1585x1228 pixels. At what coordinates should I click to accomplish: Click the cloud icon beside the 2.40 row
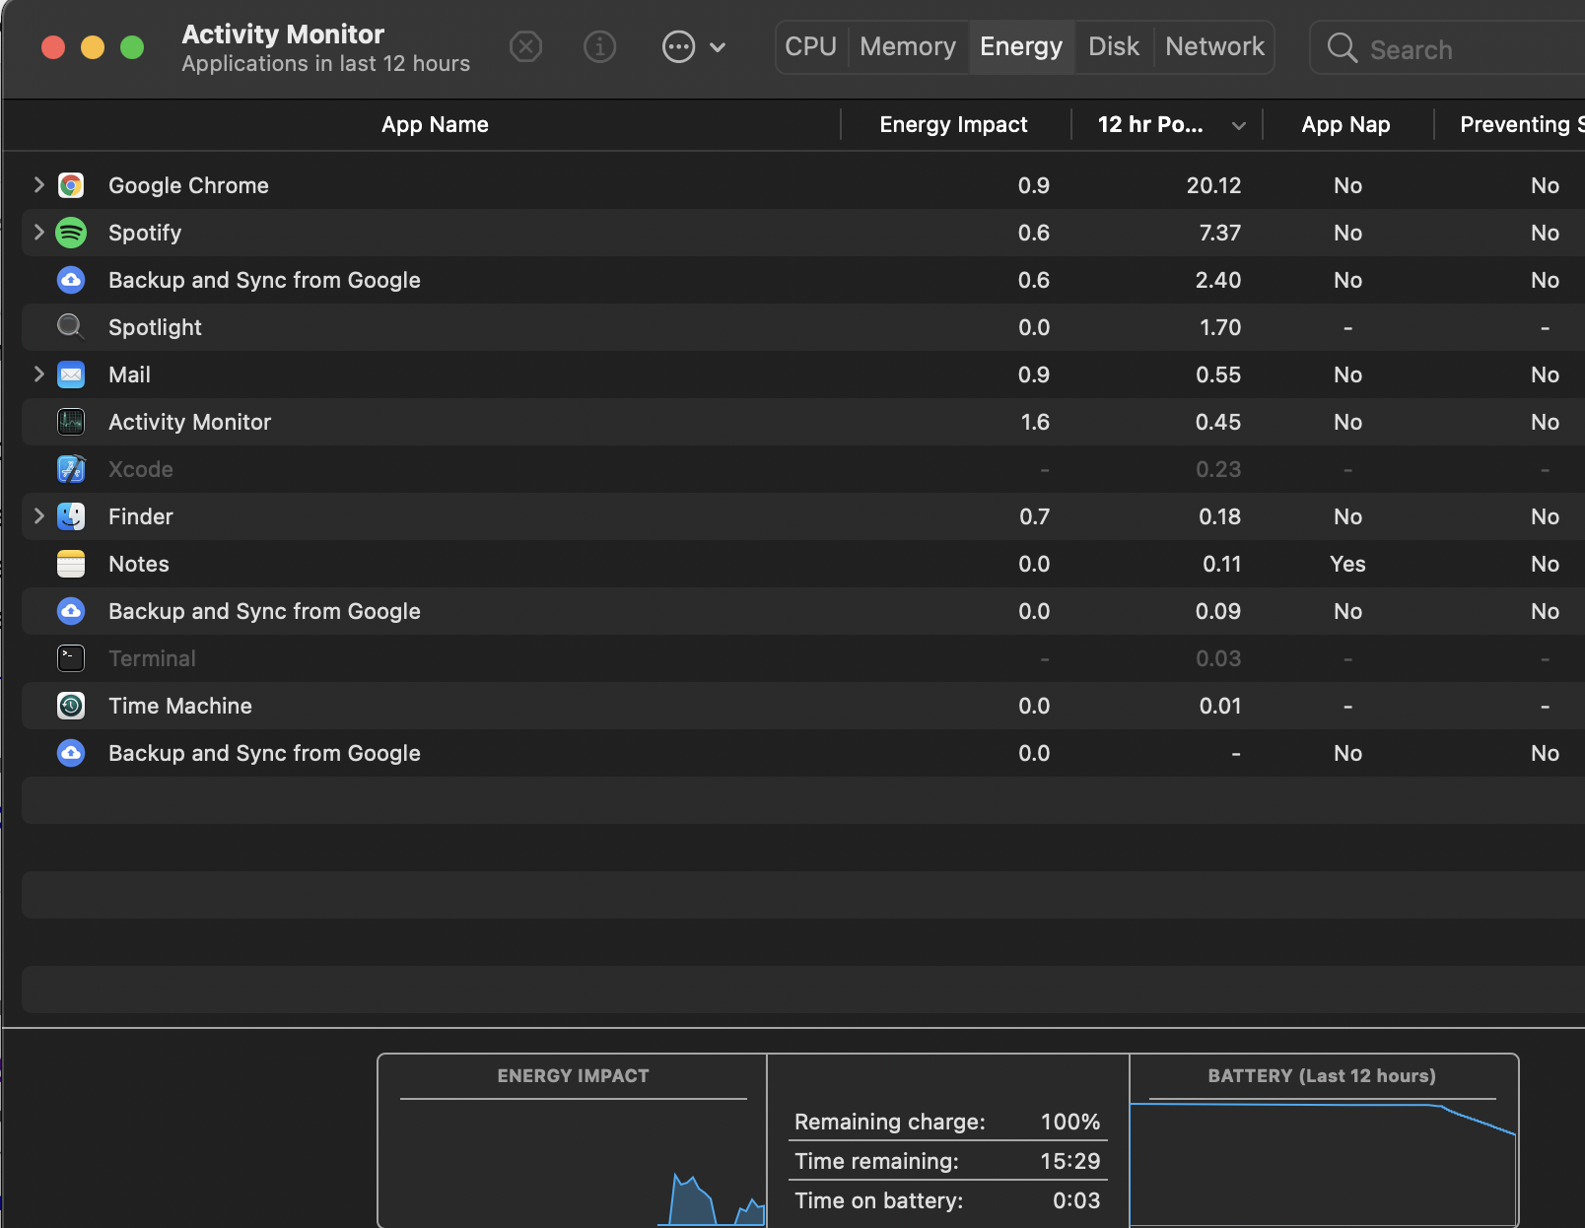coord(71,280)
